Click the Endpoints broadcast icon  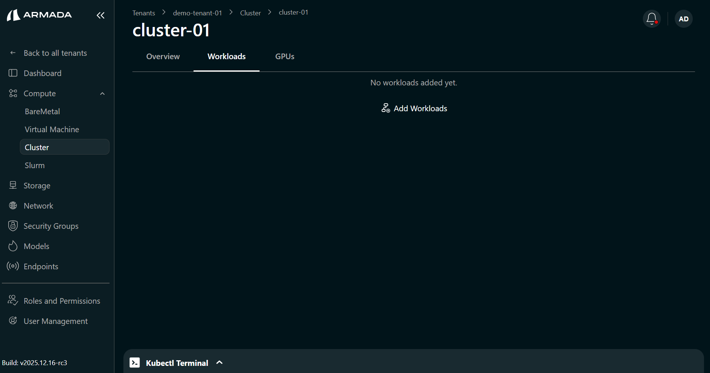pos(13,266)
